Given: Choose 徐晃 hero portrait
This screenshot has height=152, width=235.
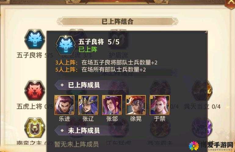Looking at the screenshot, I should point(136,105).
